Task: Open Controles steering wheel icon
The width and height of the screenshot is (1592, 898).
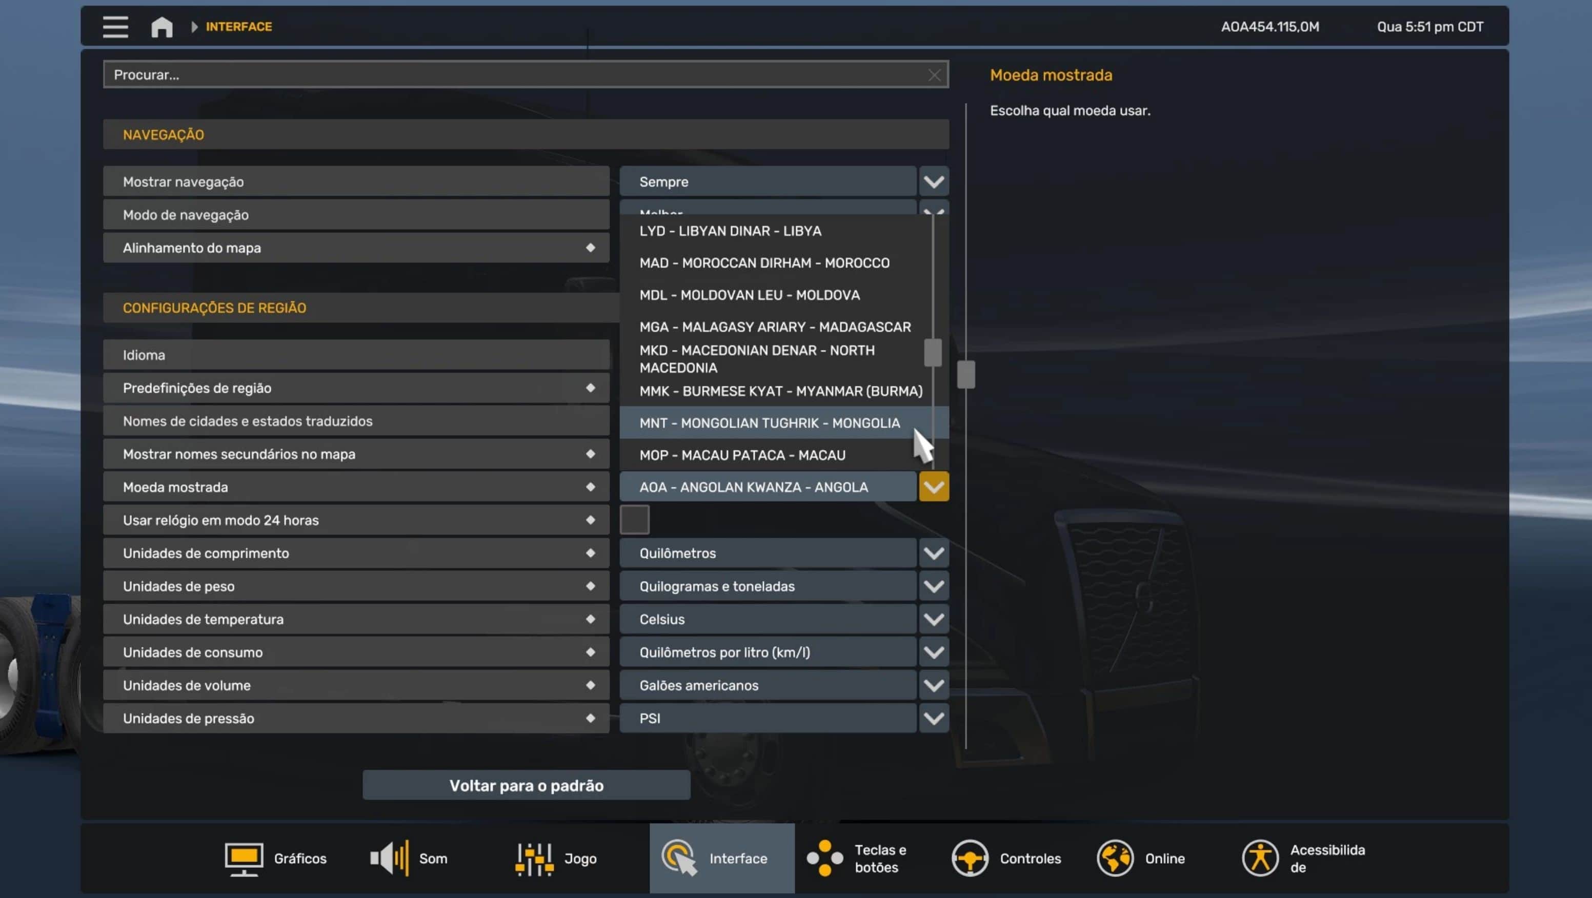Action: [x=970, y=859]
